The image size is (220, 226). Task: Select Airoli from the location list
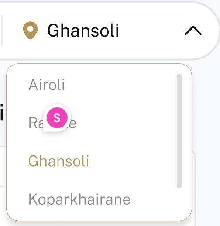pos(46,85)
